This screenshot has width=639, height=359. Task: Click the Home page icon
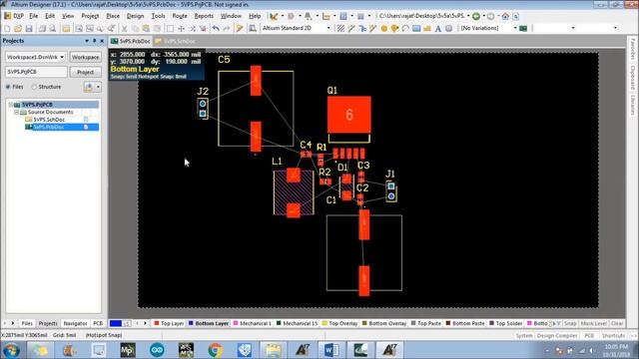tap(505, 16)
